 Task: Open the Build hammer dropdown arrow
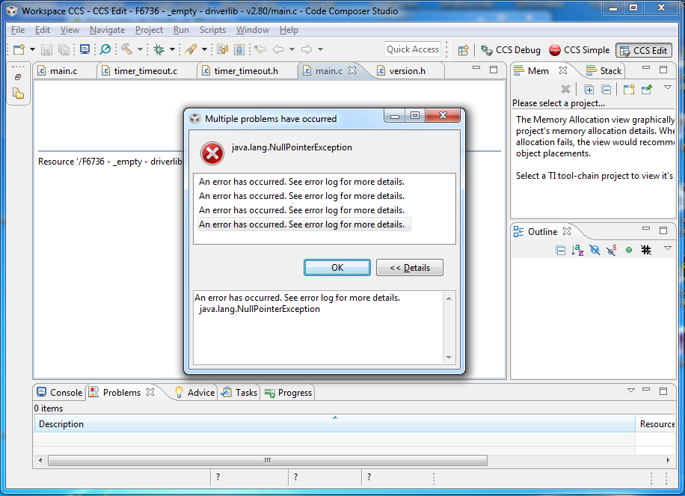[141, 49]
